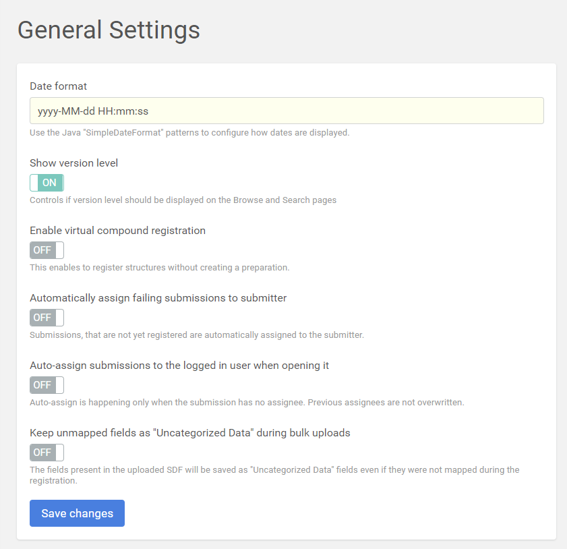Enable virtual compound registration switch
This screenshot has width=567, height=549.
pos(47,250)
